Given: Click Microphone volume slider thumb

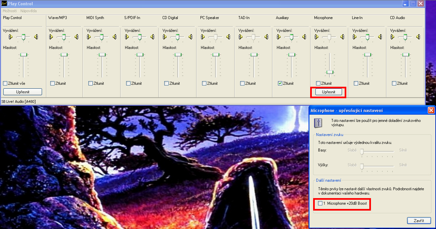Looking at the screenshot, I should 330,72.
